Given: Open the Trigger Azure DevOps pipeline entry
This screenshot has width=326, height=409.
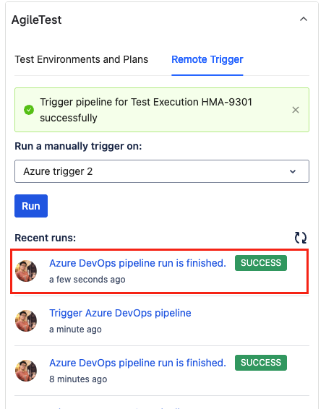Looking at the screenshot, I should click(120, 313).
